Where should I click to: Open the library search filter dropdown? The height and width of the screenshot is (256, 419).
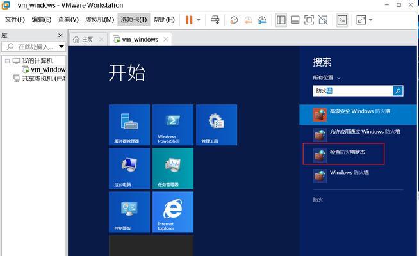pos(62,47)
